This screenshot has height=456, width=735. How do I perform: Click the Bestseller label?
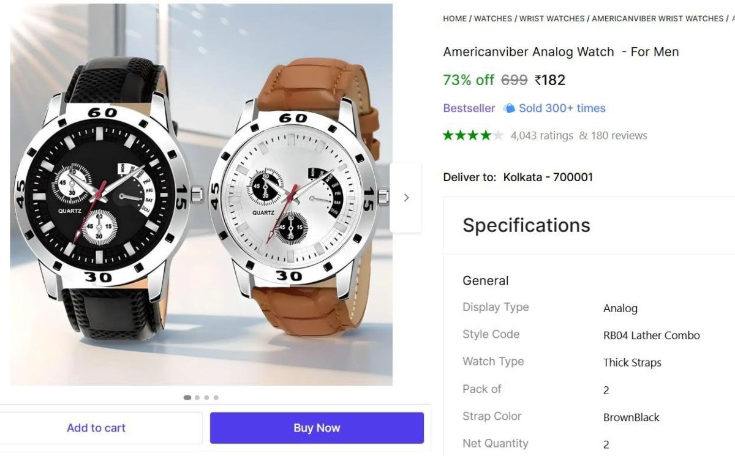469,108
